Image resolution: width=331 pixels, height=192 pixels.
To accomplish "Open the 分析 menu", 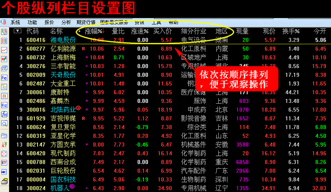I will [66, 22].
